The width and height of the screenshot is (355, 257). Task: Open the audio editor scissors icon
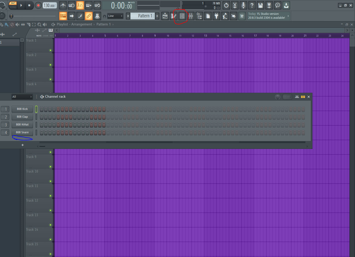pyautogui.click(x=235, y=5)
